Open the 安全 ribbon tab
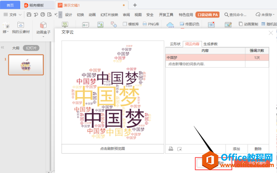The height and width of the screenshot is (173, 277). [x=150, y=15]
